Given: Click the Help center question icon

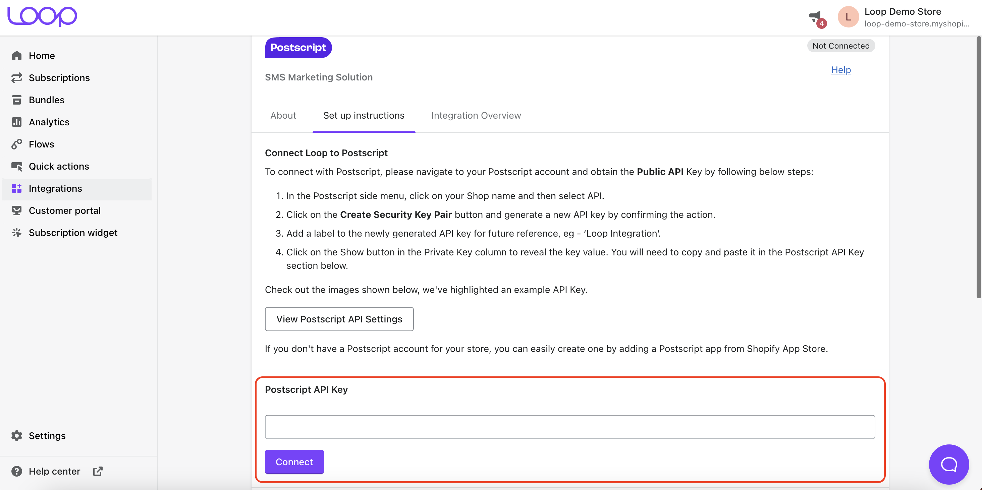Looking at the screenshot, I should (17, 471).
